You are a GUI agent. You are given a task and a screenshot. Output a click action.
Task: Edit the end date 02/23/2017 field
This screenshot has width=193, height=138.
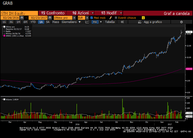38,18
